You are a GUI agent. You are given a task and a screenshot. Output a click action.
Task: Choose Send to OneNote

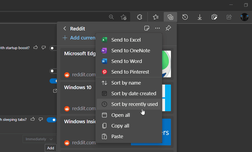(x=129, y=50)
